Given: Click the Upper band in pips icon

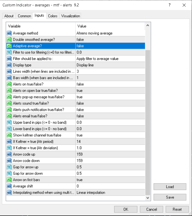Looking at the screenshot, I should (x=9, y=122).
